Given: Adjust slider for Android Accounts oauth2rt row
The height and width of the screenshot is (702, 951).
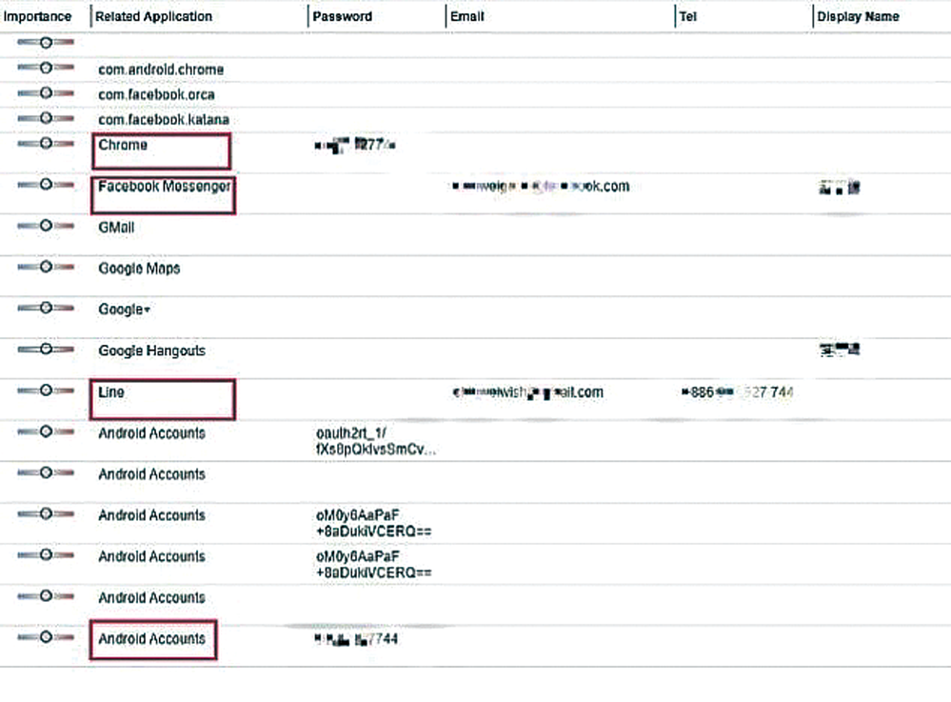Looking at the screenshot, I should 46,431.
